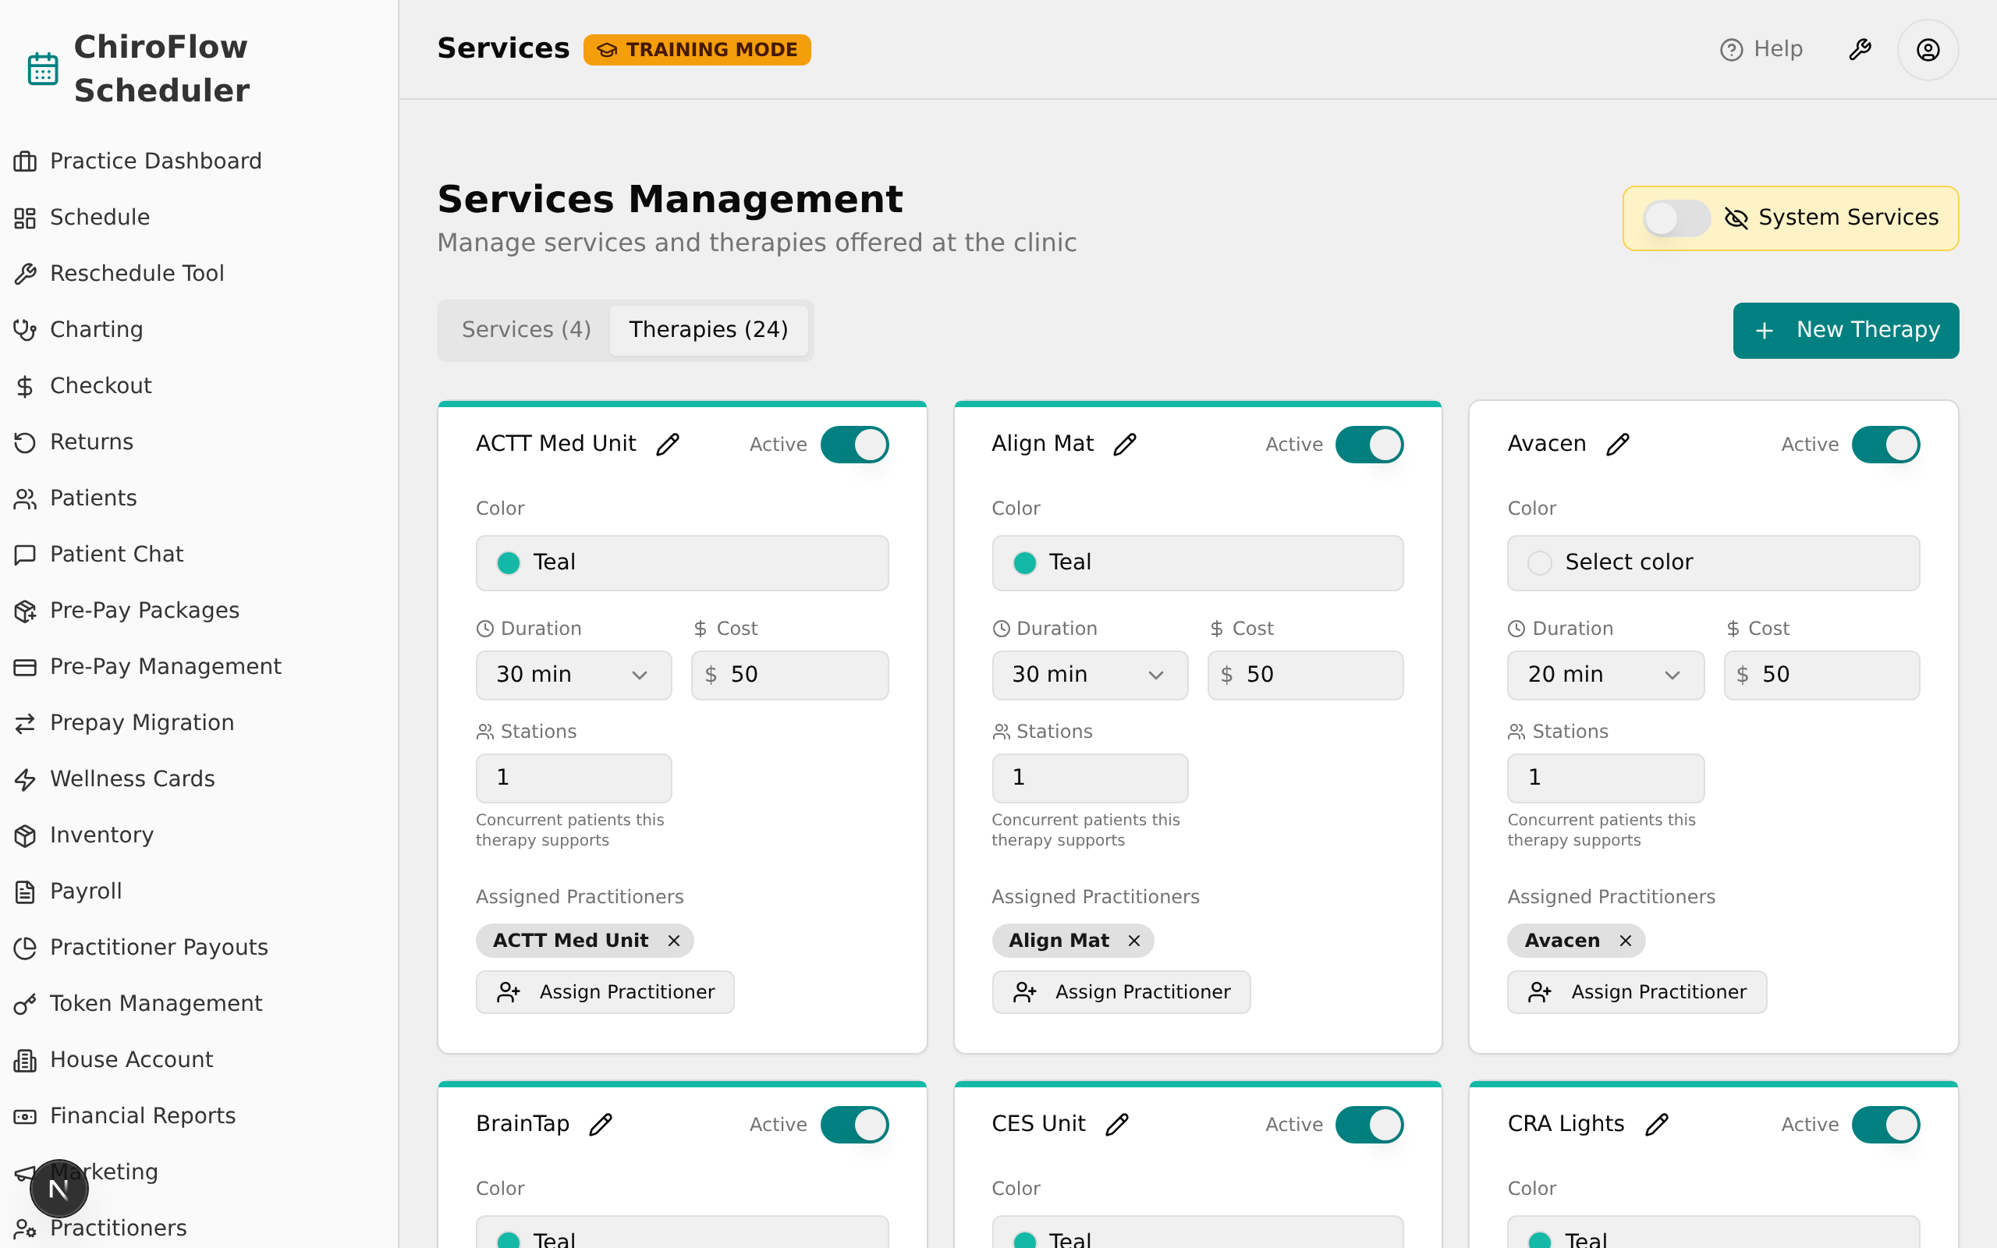Viewport: 1997px width, 1248px height.
Task: Click the New Therapy button
Action: (x=1845, y=330)
